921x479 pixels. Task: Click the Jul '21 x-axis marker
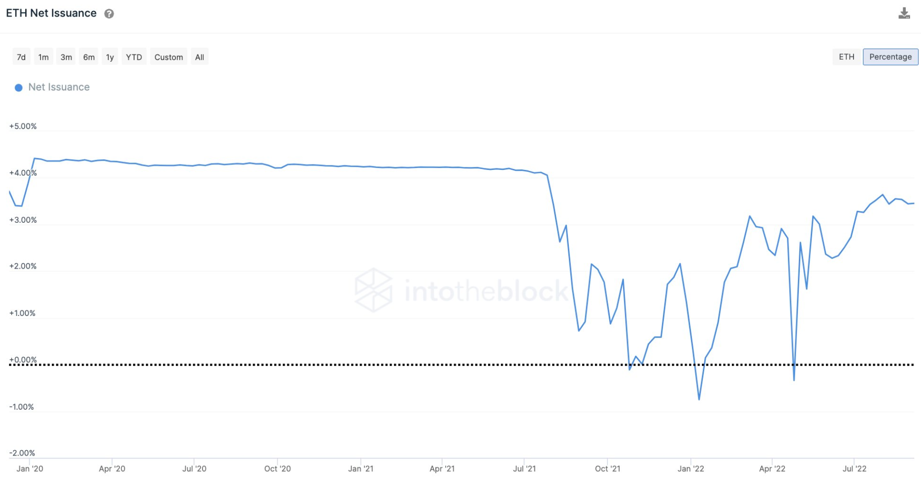tap(524, 468)
